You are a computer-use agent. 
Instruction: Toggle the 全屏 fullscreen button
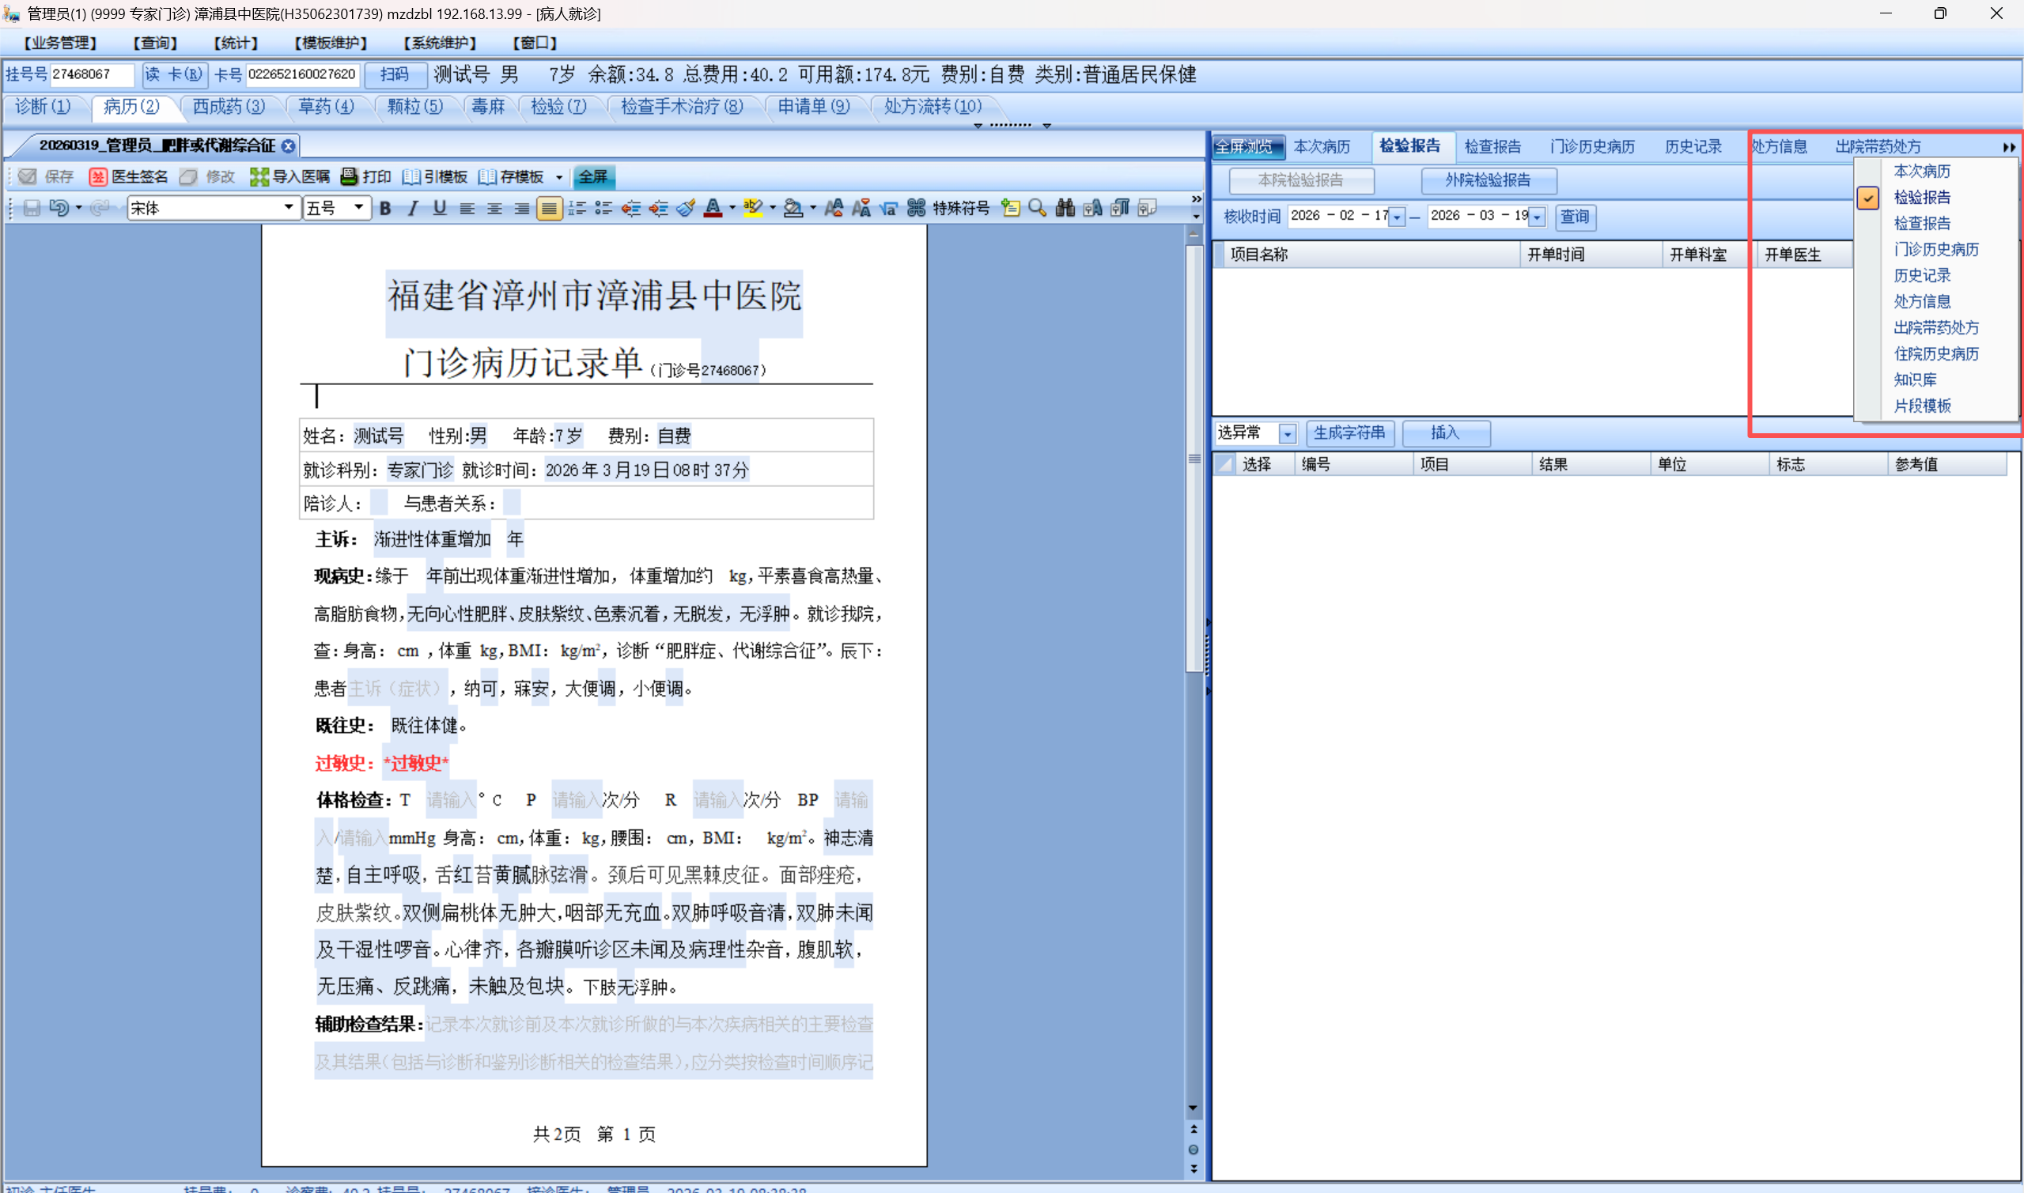(592, 177)
